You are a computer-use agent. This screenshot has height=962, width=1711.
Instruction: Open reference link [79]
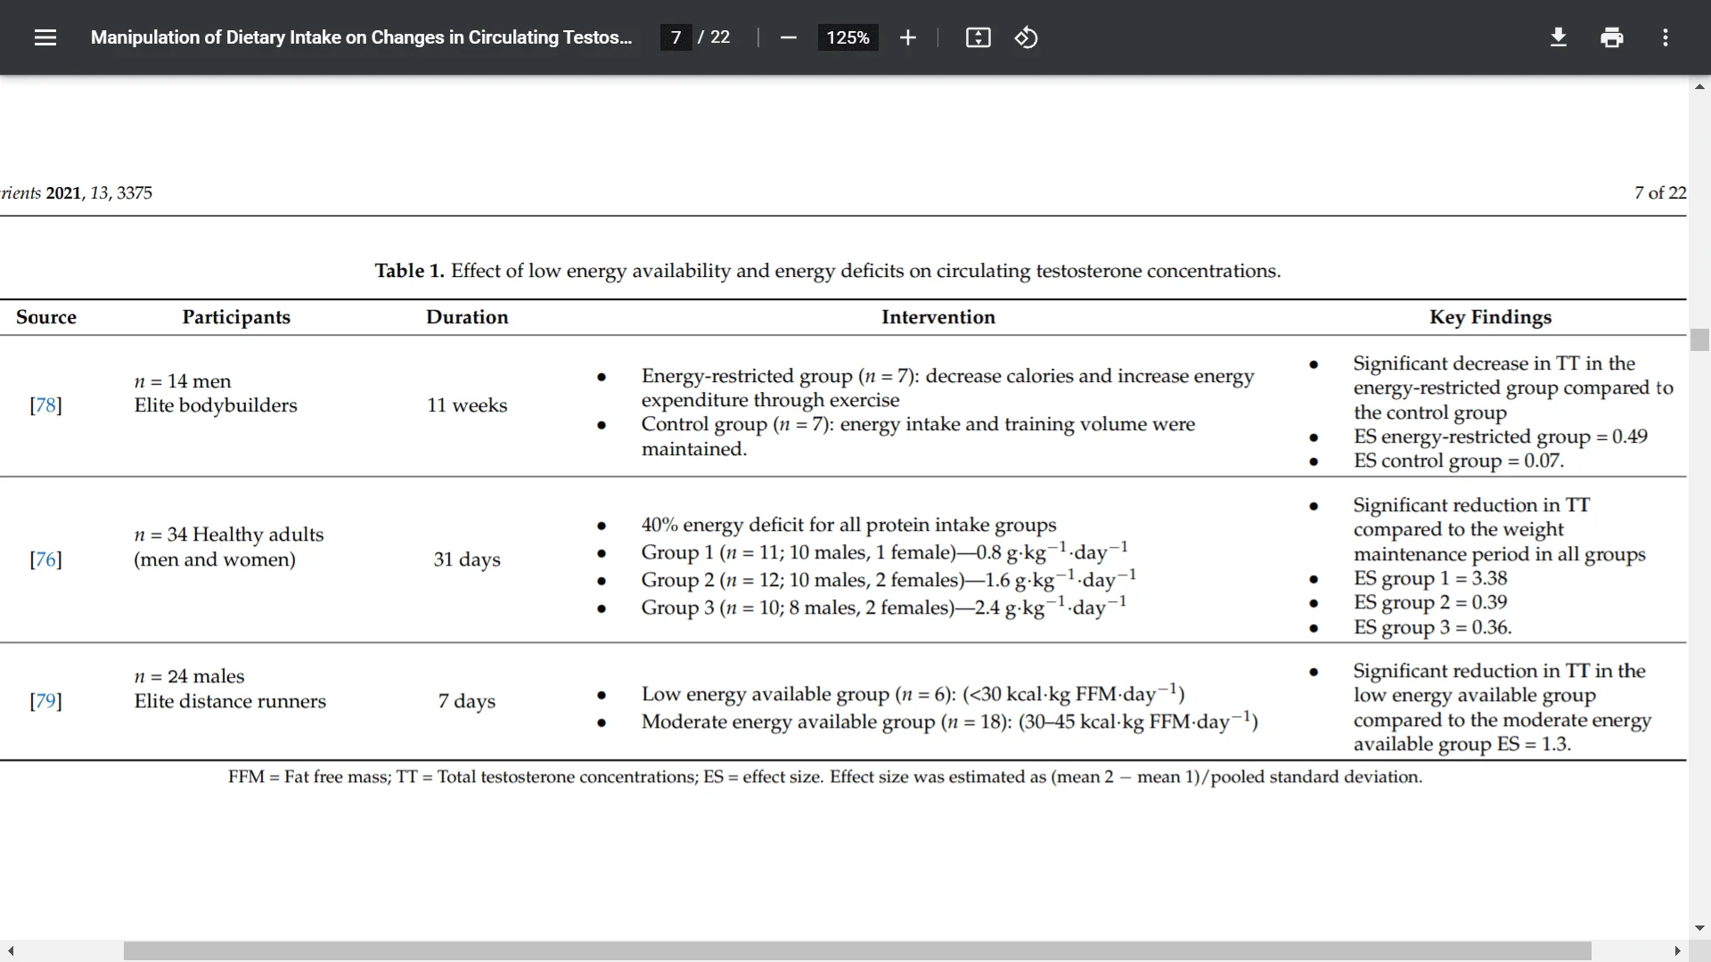point(45,701)
